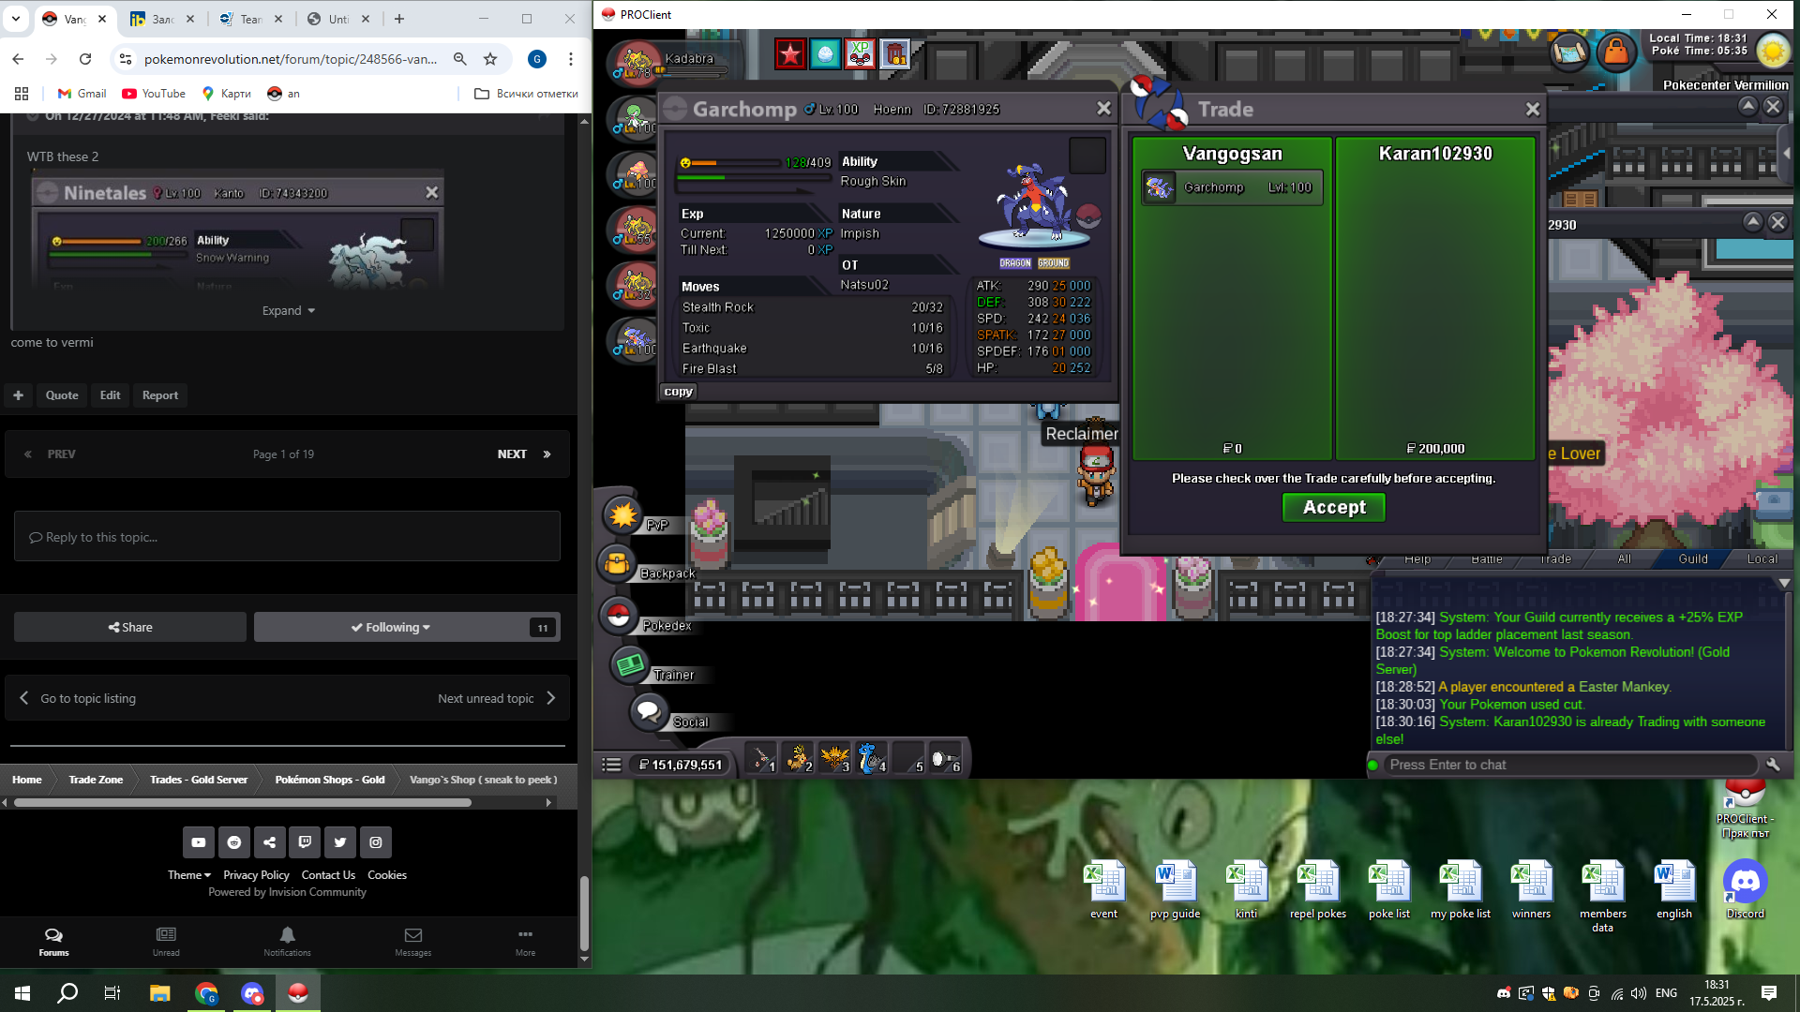1800x1012 pixels.
Task: Click hotbar slot 3 item
Action: pyautogui.click(x=835, y=757)
